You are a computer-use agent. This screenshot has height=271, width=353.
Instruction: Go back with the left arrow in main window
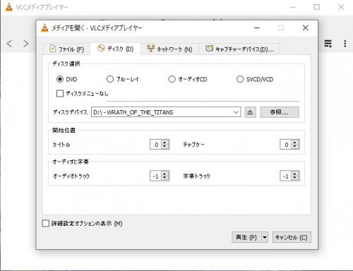pos(9,44)
